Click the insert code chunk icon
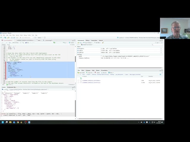 (x=54, y=43)
